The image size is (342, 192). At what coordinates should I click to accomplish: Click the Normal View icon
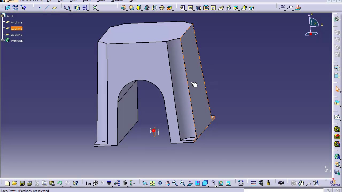[x=190, y=183]
